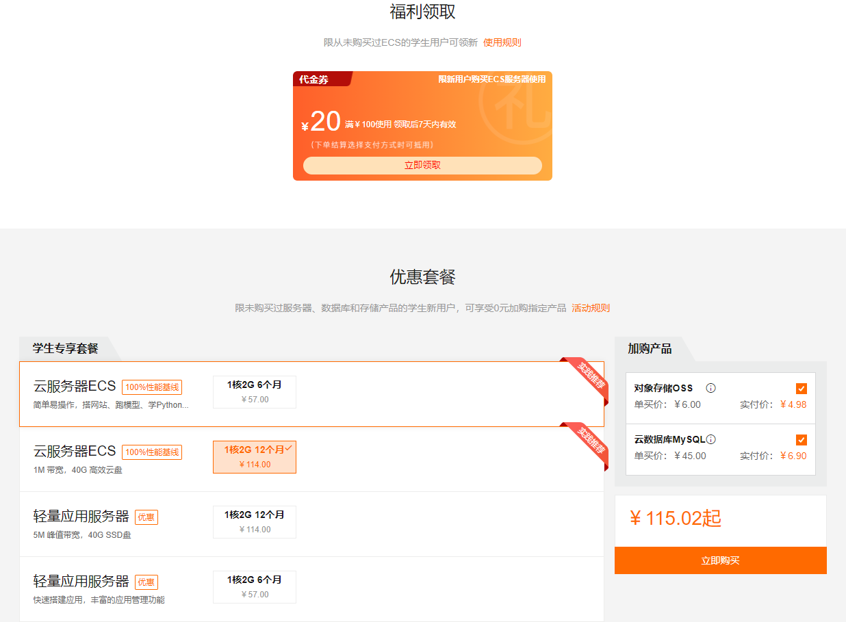
Task: Click 轻量应用服务器 title with 5M 峰值带宽 description
Action: click(81, 516)
